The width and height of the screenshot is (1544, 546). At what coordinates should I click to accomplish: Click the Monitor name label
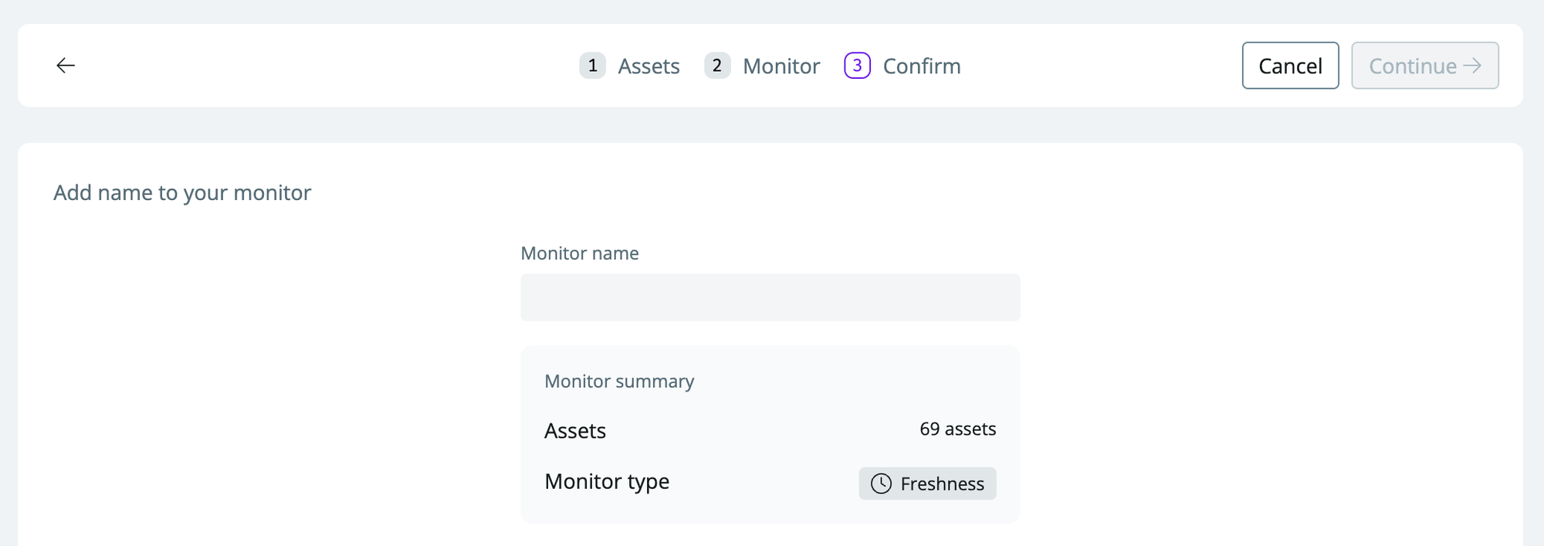tap(580, 253)
